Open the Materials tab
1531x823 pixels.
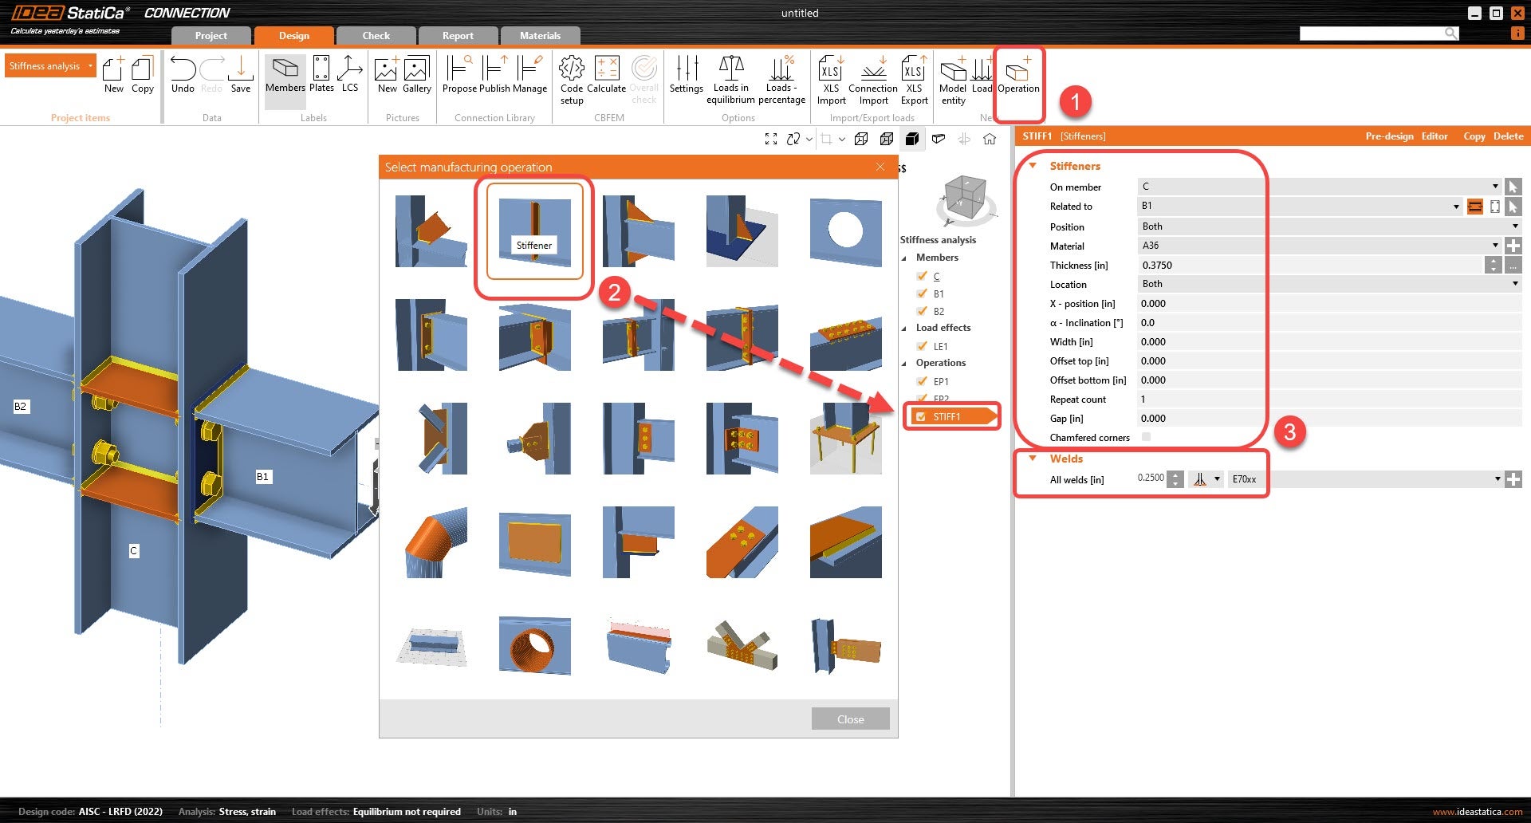click(540, 36)
